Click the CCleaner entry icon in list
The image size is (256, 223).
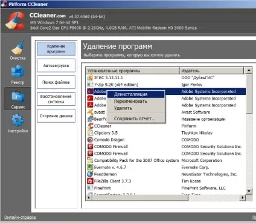90,126
